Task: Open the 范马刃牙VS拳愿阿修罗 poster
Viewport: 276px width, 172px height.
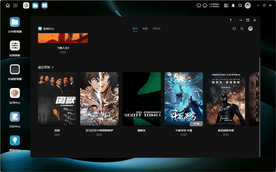Action: click(99, 99)
